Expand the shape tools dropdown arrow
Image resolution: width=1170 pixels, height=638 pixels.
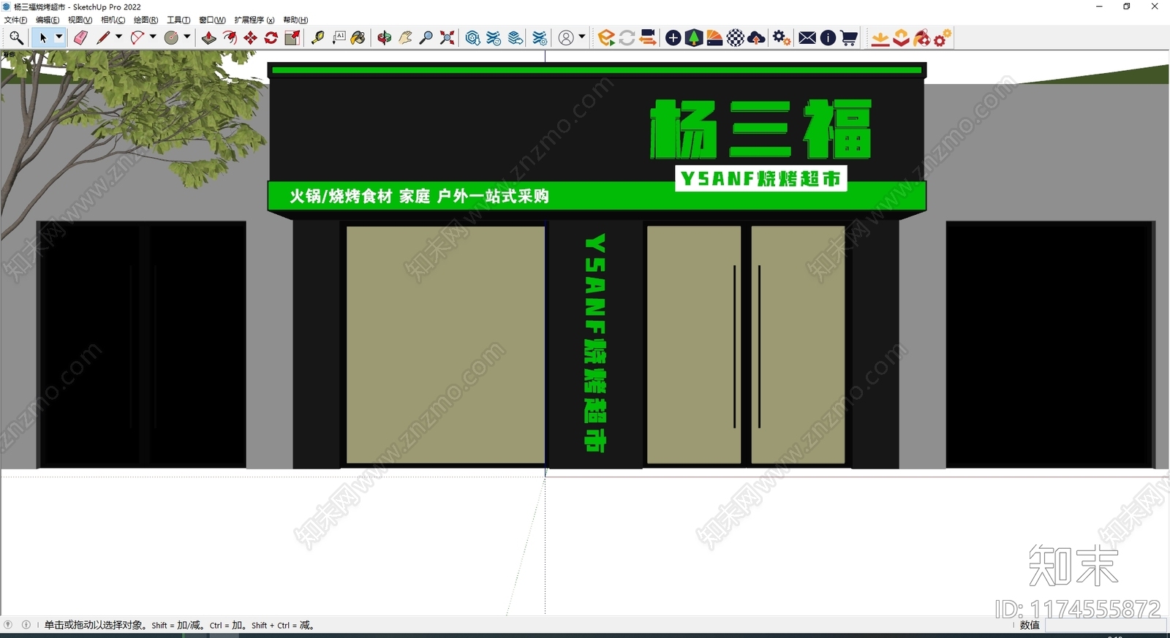point(187,37)
